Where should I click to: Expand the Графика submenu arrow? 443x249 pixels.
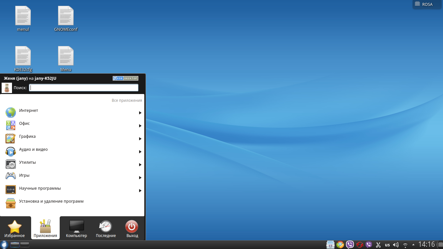[140, 139]
